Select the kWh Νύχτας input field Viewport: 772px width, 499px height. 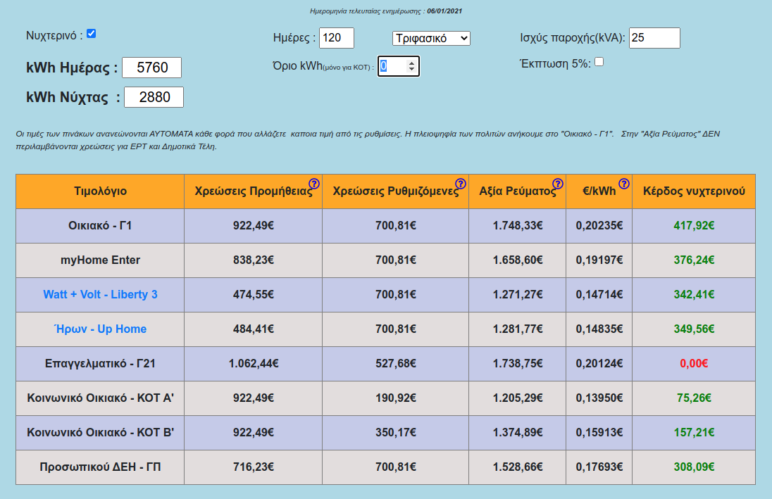point(154,97)
